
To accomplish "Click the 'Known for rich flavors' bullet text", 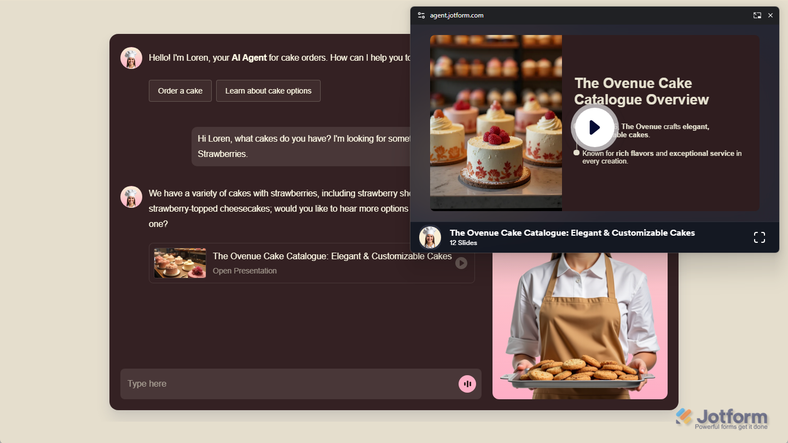I will click(x=662, y=157).
